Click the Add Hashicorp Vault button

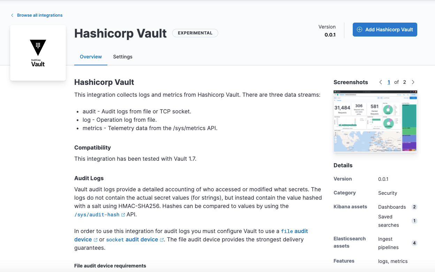[x=385, y=30]
